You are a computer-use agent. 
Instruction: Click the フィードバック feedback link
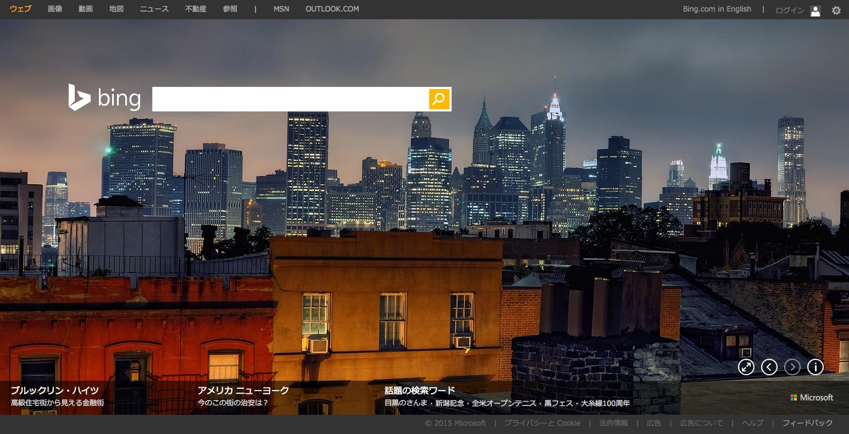click(807, 423)
